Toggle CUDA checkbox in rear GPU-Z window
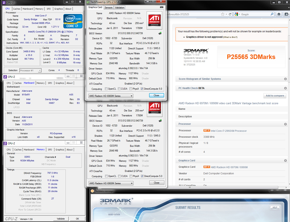The image size is (290, 222). tap(119, 176)
